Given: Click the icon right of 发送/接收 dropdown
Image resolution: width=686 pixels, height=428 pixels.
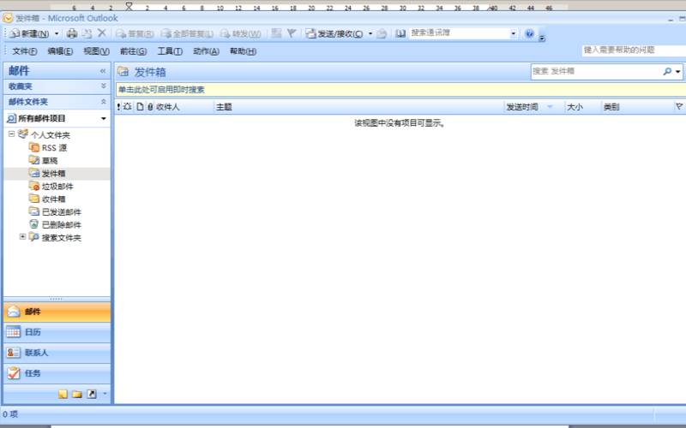Looking at the screenshot, I should pyautogui.click(x=382, y=33).
